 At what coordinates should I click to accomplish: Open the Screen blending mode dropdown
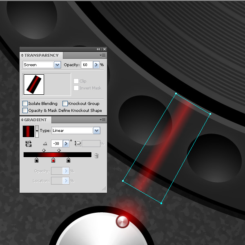57,65
